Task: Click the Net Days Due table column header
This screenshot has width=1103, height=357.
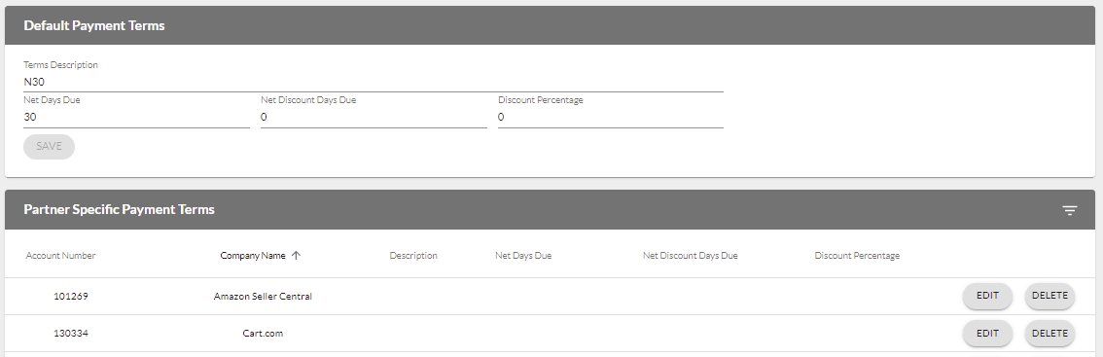Action: click(523, 256)
